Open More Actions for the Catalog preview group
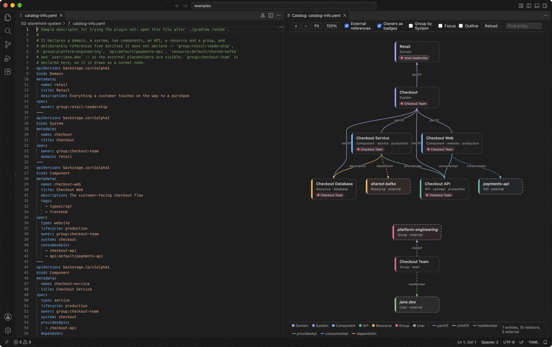This screenshot has height=347, width=552. click(546, 16)
